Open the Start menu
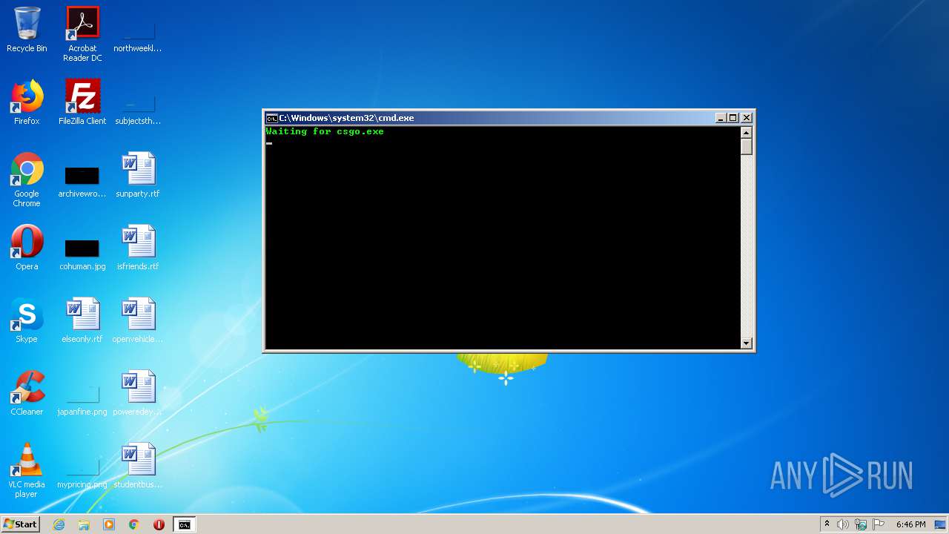Screen dimensions: 949x534 [21, 524]
